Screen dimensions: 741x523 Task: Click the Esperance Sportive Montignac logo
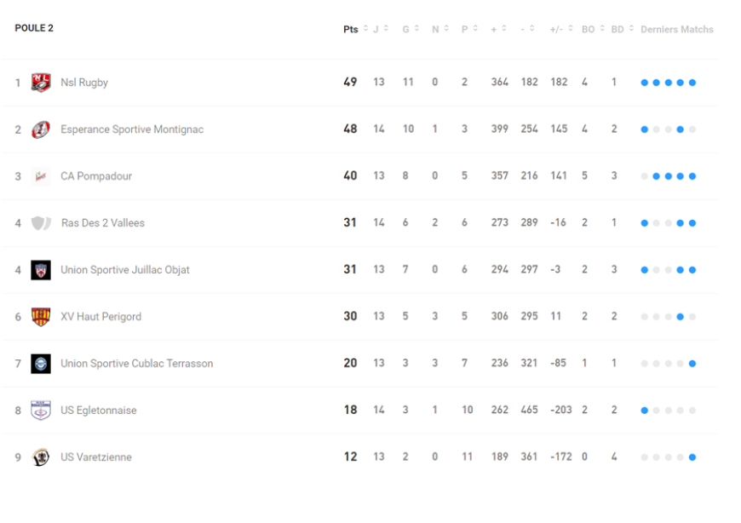coord(41,129)
